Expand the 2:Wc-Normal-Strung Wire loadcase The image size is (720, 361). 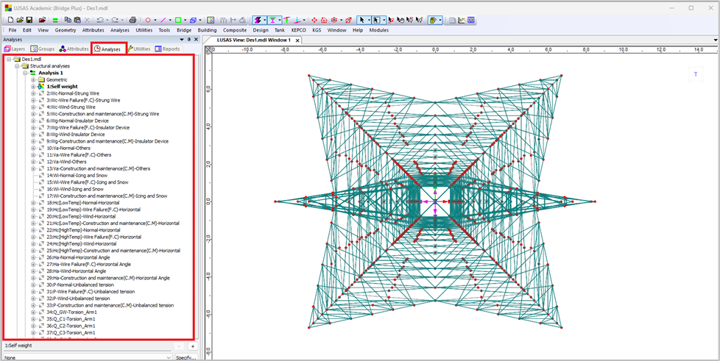pos(33,93)
